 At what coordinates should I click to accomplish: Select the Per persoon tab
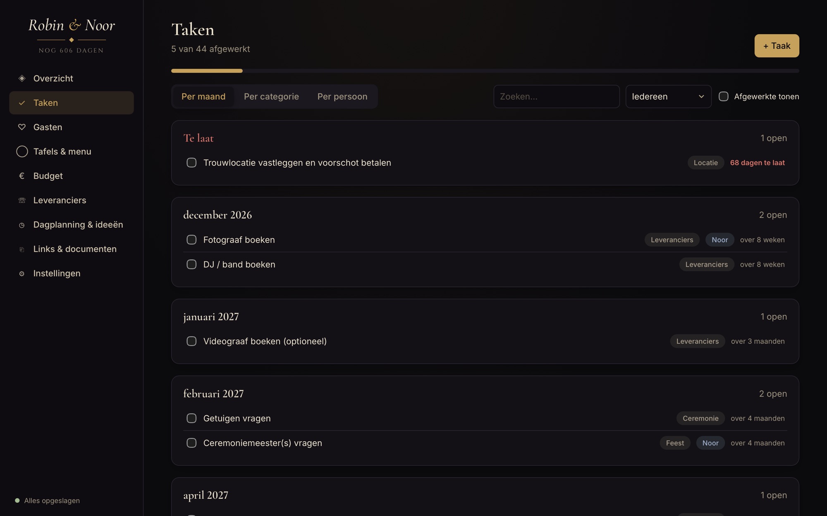(342, 97)
